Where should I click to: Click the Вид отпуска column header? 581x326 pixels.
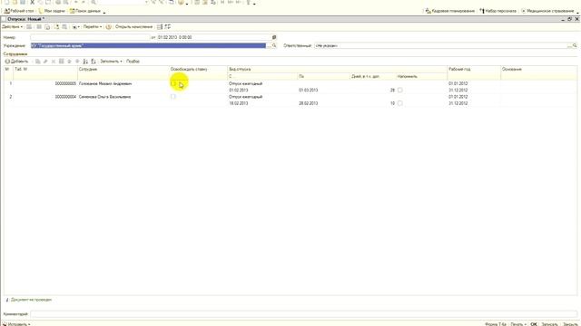click(x=337, y=70)
